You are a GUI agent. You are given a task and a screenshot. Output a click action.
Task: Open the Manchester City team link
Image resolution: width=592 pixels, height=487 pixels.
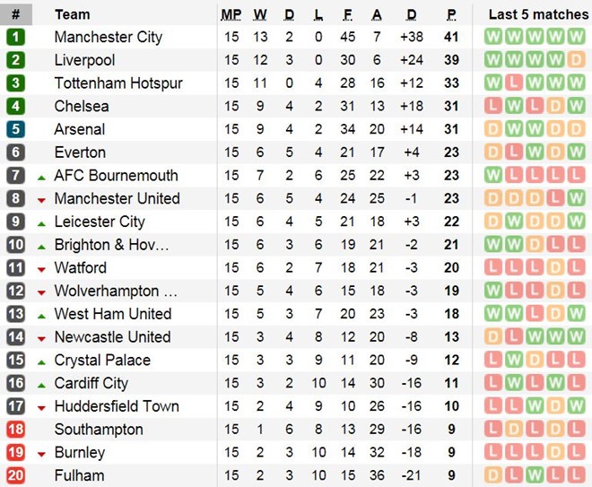point(109,37)
